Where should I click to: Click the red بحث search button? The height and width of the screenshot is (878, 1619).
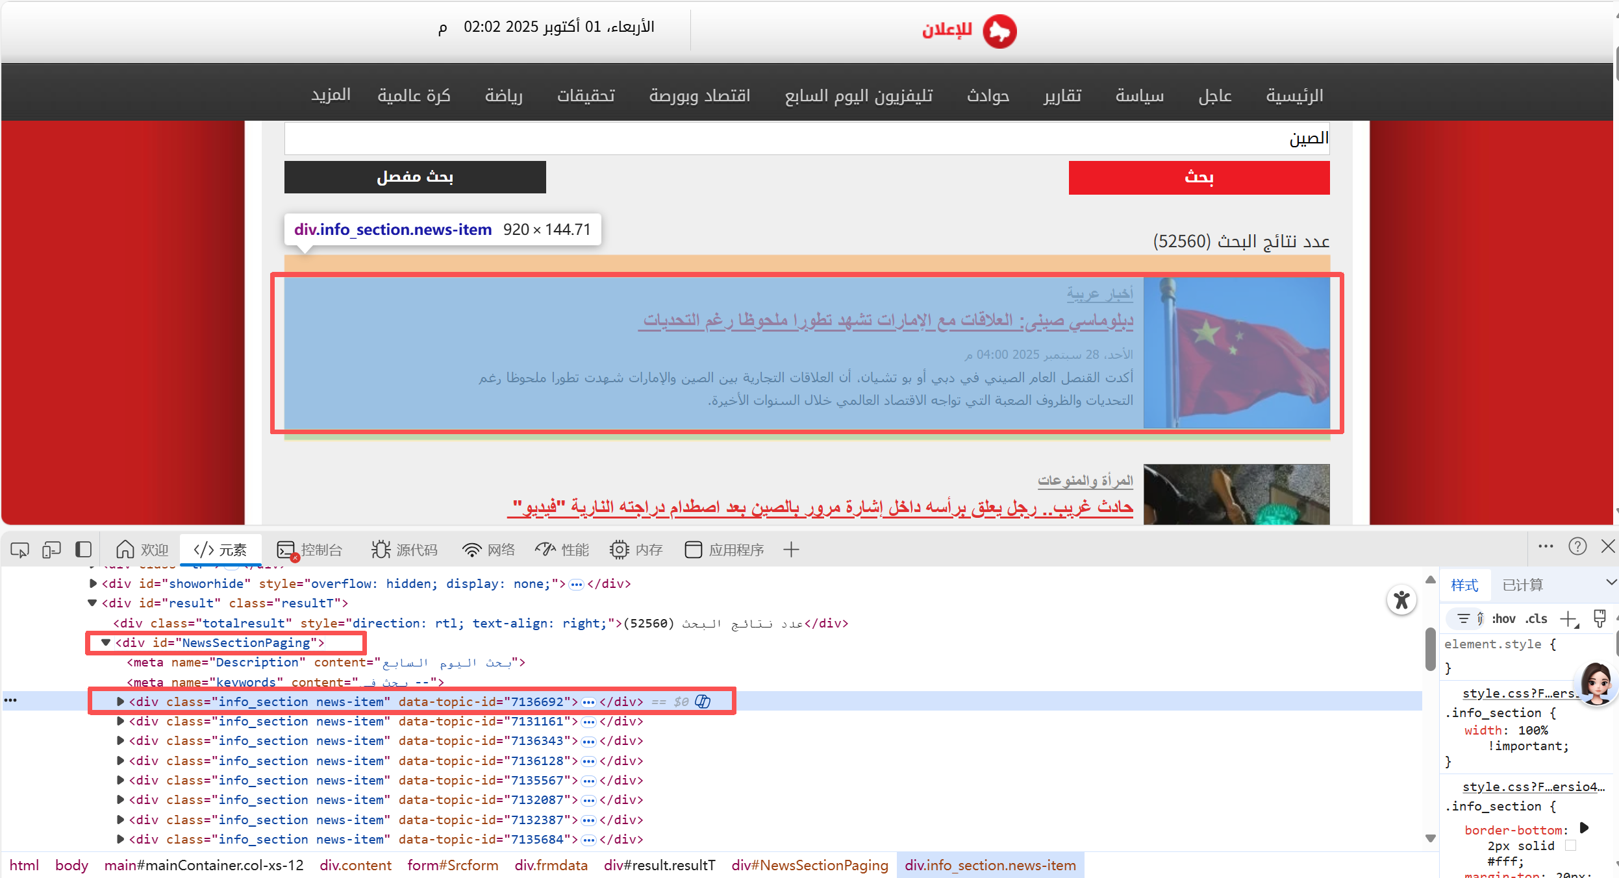[1199, 177]
